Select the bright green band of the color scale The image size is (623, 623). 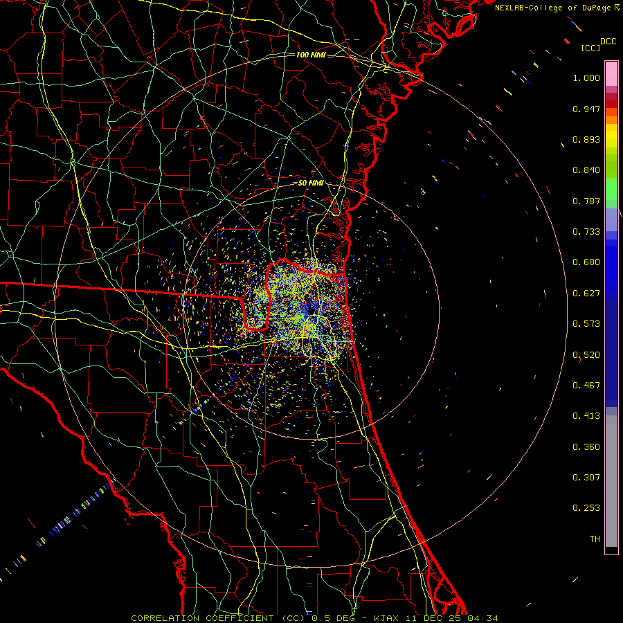point(611,189)
